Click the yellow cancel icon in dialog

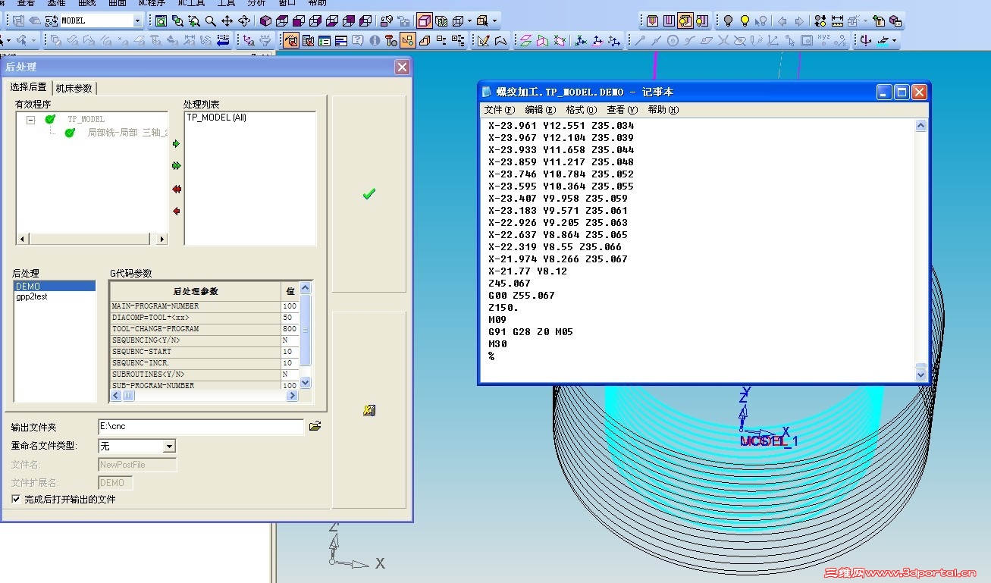pos(368,410)
